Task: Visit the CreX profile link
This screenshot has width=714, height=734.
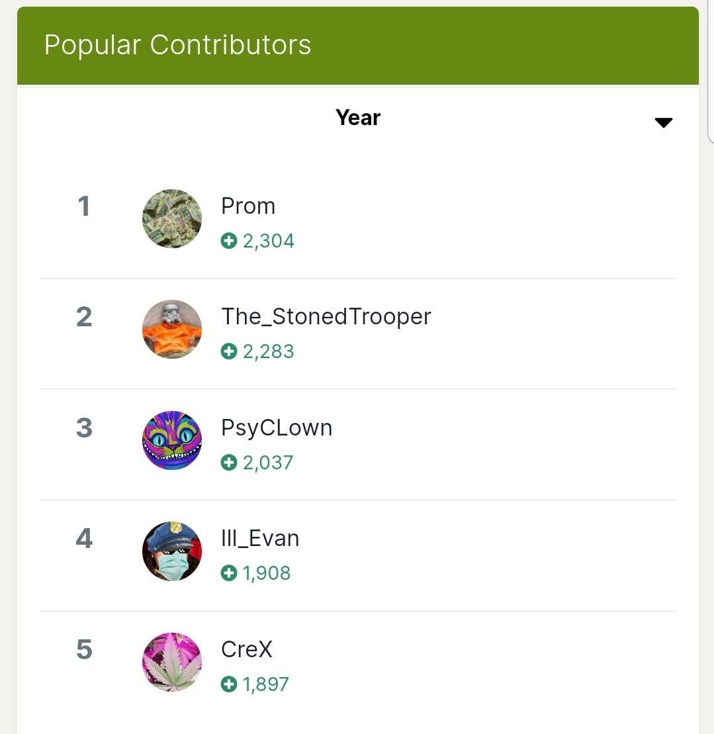Action: [246, 649]
